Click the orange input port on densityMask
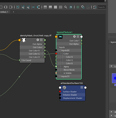This screenshot has width=116, height=118. [x=19, y=40]
